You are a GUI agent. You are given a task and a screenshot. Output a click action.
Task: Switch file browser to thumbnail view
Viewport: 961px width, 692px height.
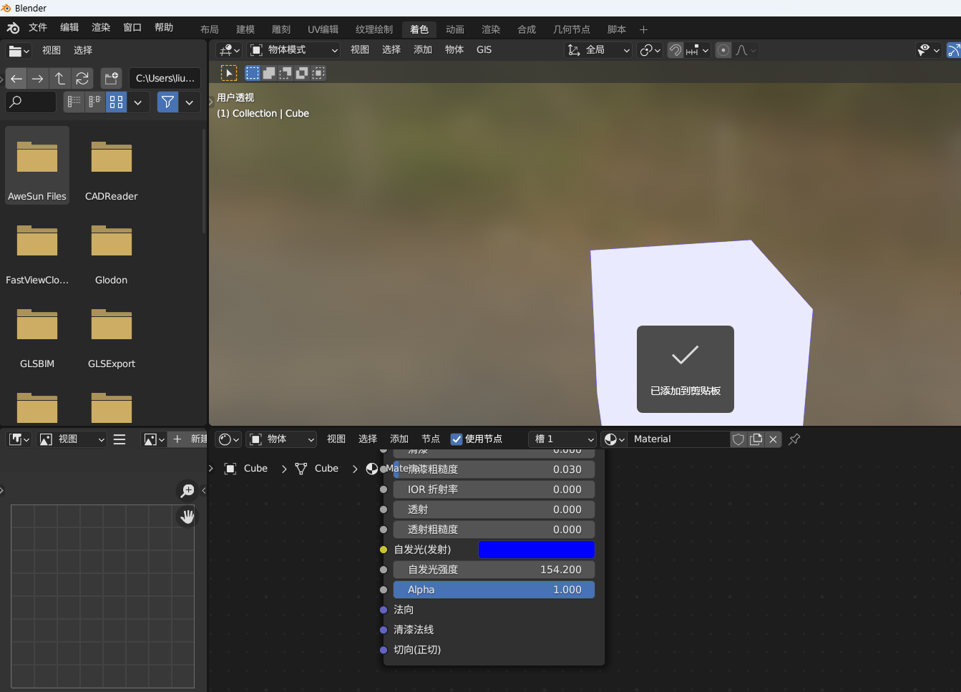116,102
